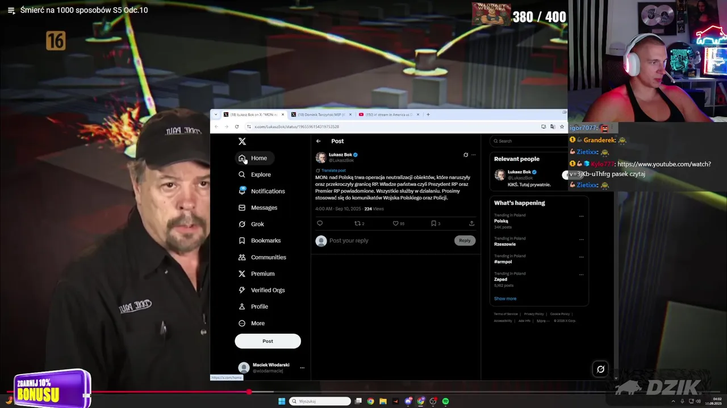Click the white Post button

click(x=268, y=341)
